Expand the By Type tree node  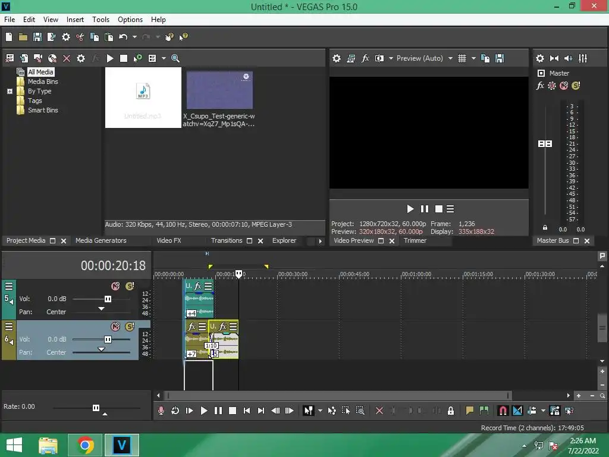(x=10, y=91)
